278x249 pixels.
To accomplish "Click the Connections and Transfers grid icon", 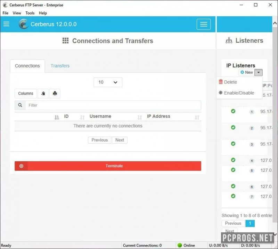I will (x=65, y=41).
